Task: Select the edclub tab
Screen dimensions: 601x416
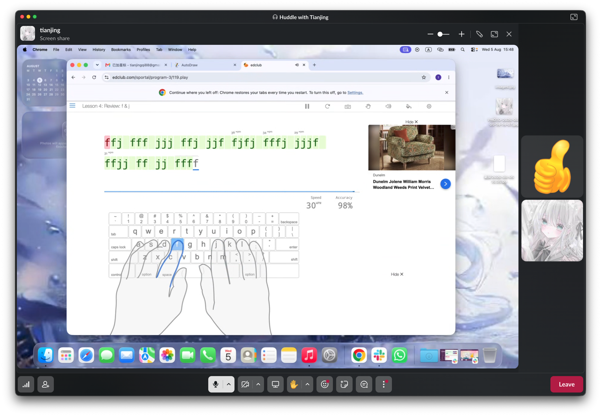Action: pyautogui.click(x=275, y=65)
